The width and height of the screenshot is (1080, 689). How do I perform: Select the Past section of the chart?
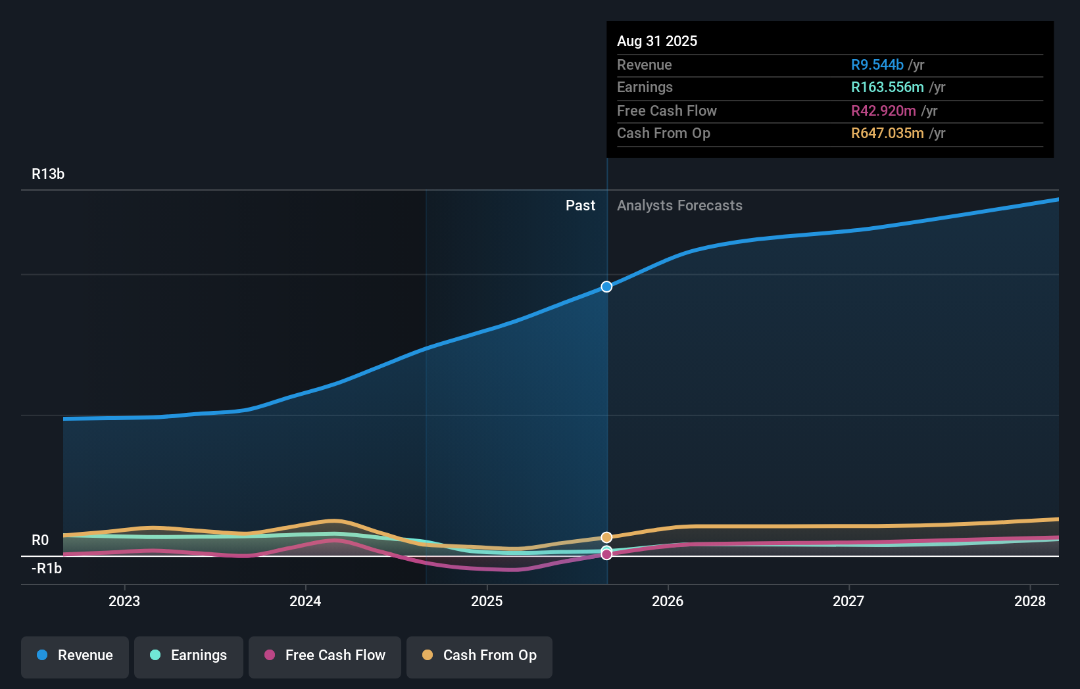tap(580, 205)
